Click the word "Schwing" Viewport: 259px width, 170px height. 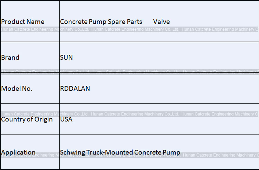[71, 152]
